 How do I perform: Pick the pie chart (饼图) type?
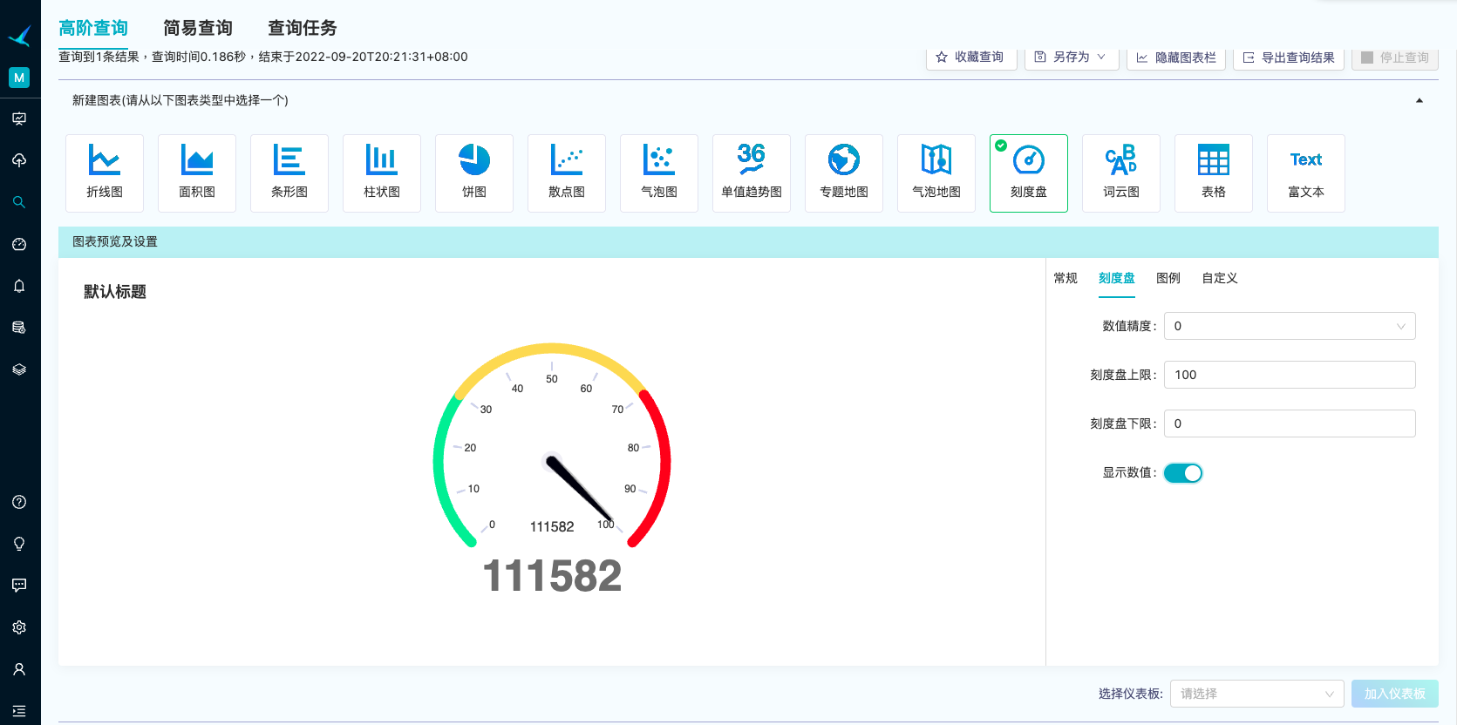(474, 173)
